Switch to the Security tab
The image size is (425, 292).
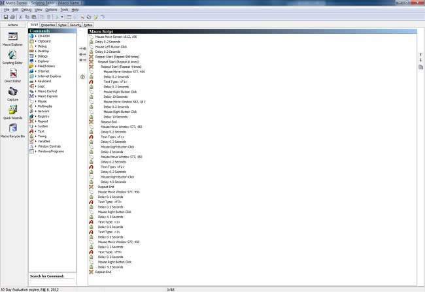point(75,25)
